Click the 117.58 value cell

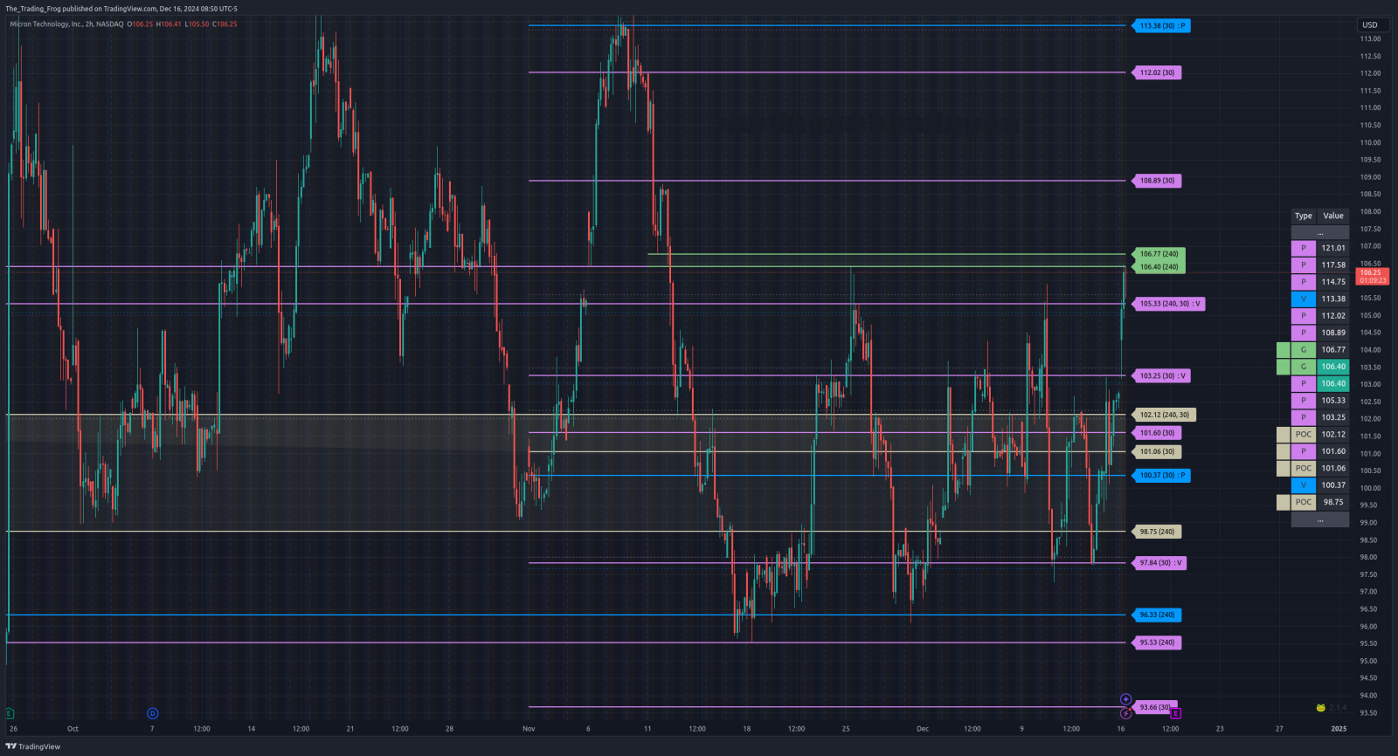(1333, 265)
